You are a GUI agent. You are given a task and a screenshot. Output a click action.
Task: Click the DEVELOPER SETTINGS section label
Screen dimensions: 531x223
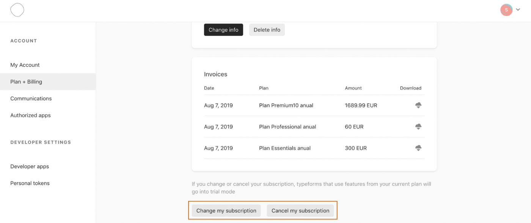pyautogui.click(x=41, y=142)
